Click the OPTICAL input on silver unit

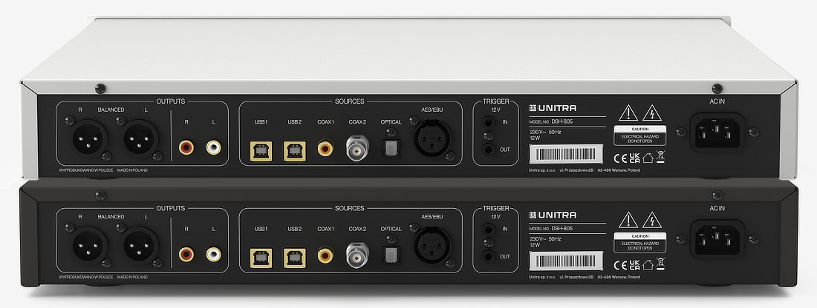(x=390, y=149)
